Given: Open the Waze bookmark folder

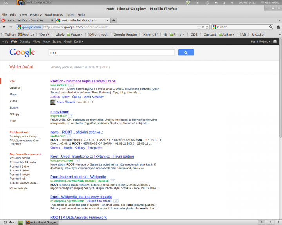Looking at the screenshot, I should (75, 34).
